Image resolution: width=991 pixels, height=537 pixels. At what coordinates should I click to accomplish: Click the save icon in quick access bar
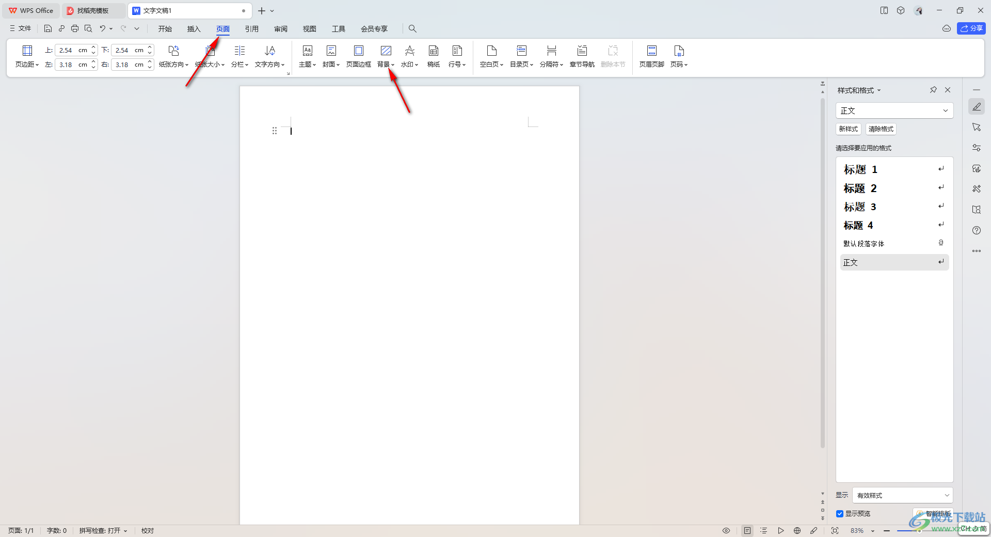point(48,28)
